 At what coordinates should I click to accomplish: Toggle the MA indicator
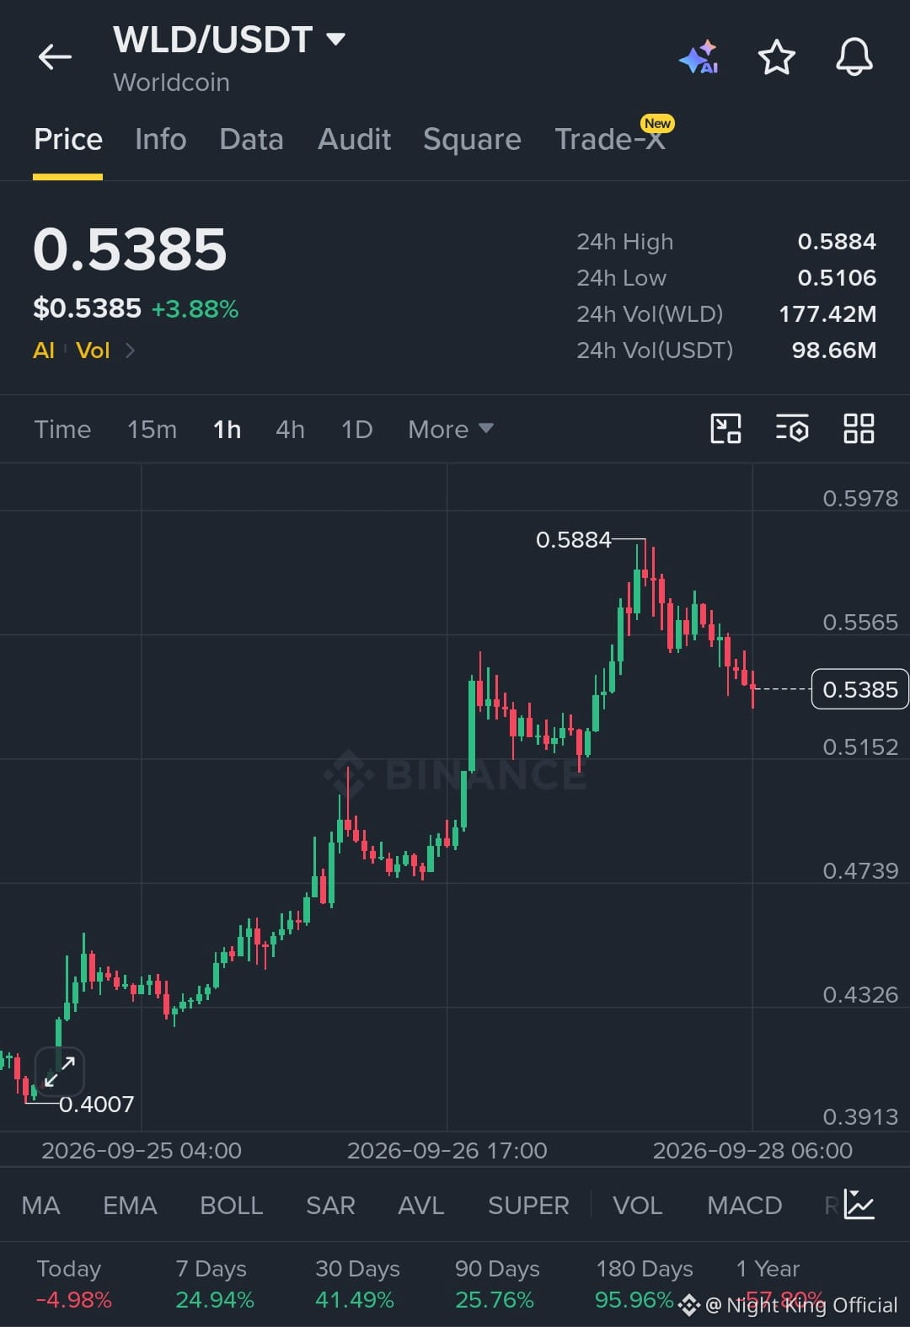click(x=40, y=1206)
